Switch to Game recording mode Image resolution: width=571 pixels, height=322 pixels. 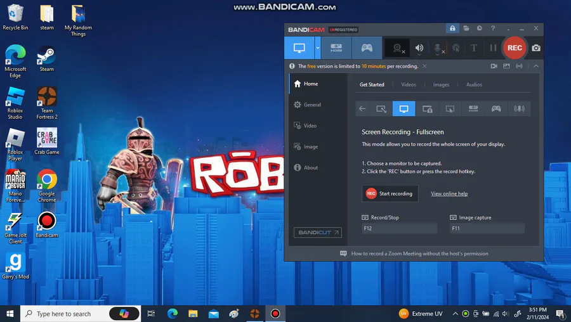pos(367,48)
